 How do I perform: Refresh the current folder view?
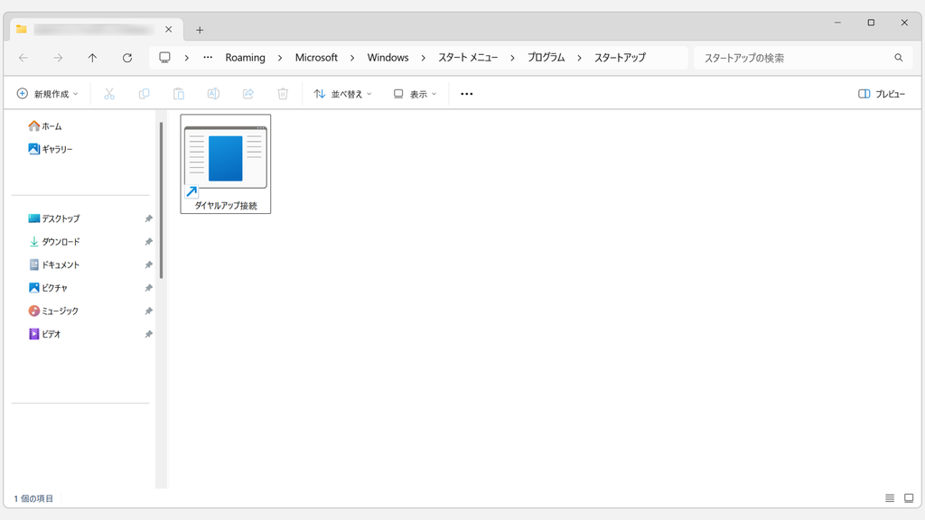point(126,58)
